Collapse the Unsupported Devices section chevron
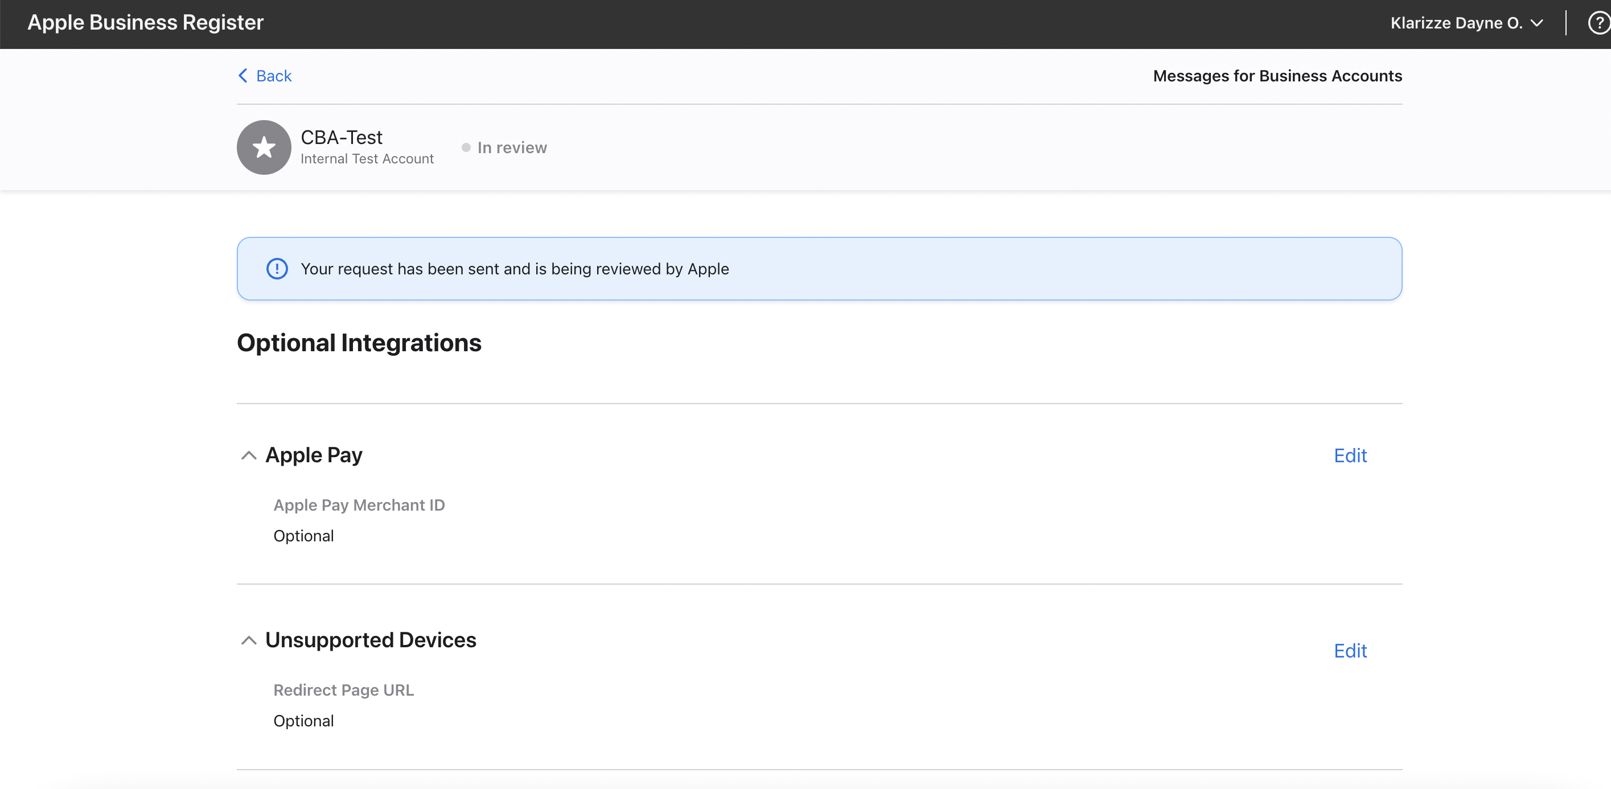Image resolution: width=1611 pixels, height=789 pixels. pyautogui.click(x=249, y=640)
